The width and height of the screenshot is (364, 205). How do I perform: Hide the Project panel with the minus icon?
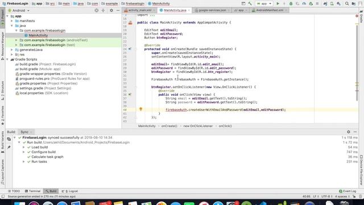118,10
